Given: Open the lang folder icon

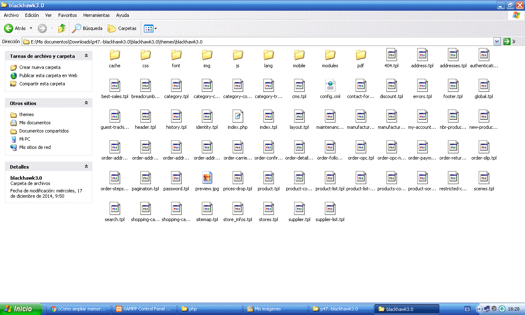Looking at the screenshot, I should [x=269, y=55].
